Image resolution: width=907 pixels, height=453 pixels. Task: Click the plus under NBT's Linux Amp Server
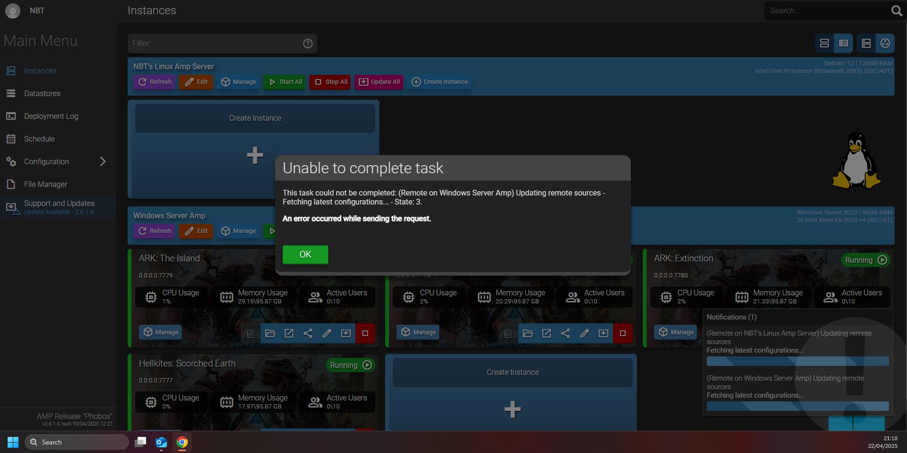(255, 155)
